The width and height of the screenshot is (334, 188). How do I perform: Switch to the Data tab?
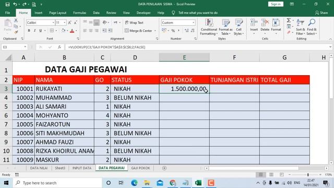pos(96,13)
